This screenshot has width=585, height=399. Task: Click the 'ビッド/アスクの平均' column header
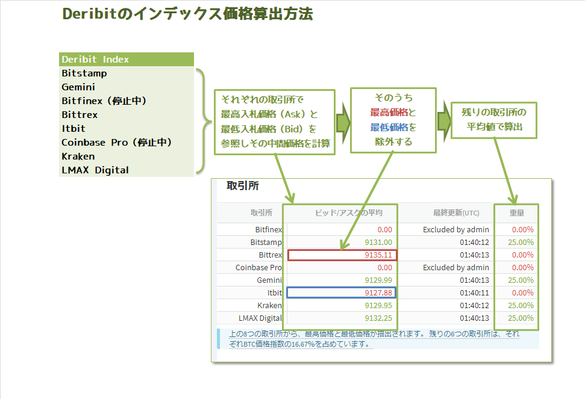click(348, 212)
